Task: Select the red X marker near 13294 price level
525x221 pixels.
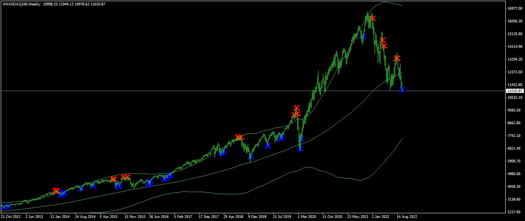Action: click(397, 58)
